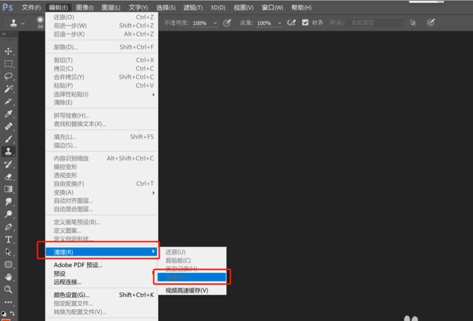Select the Rectangular Marquee tool
Screen dimensions: 473x321
click(x=8, y=64)
